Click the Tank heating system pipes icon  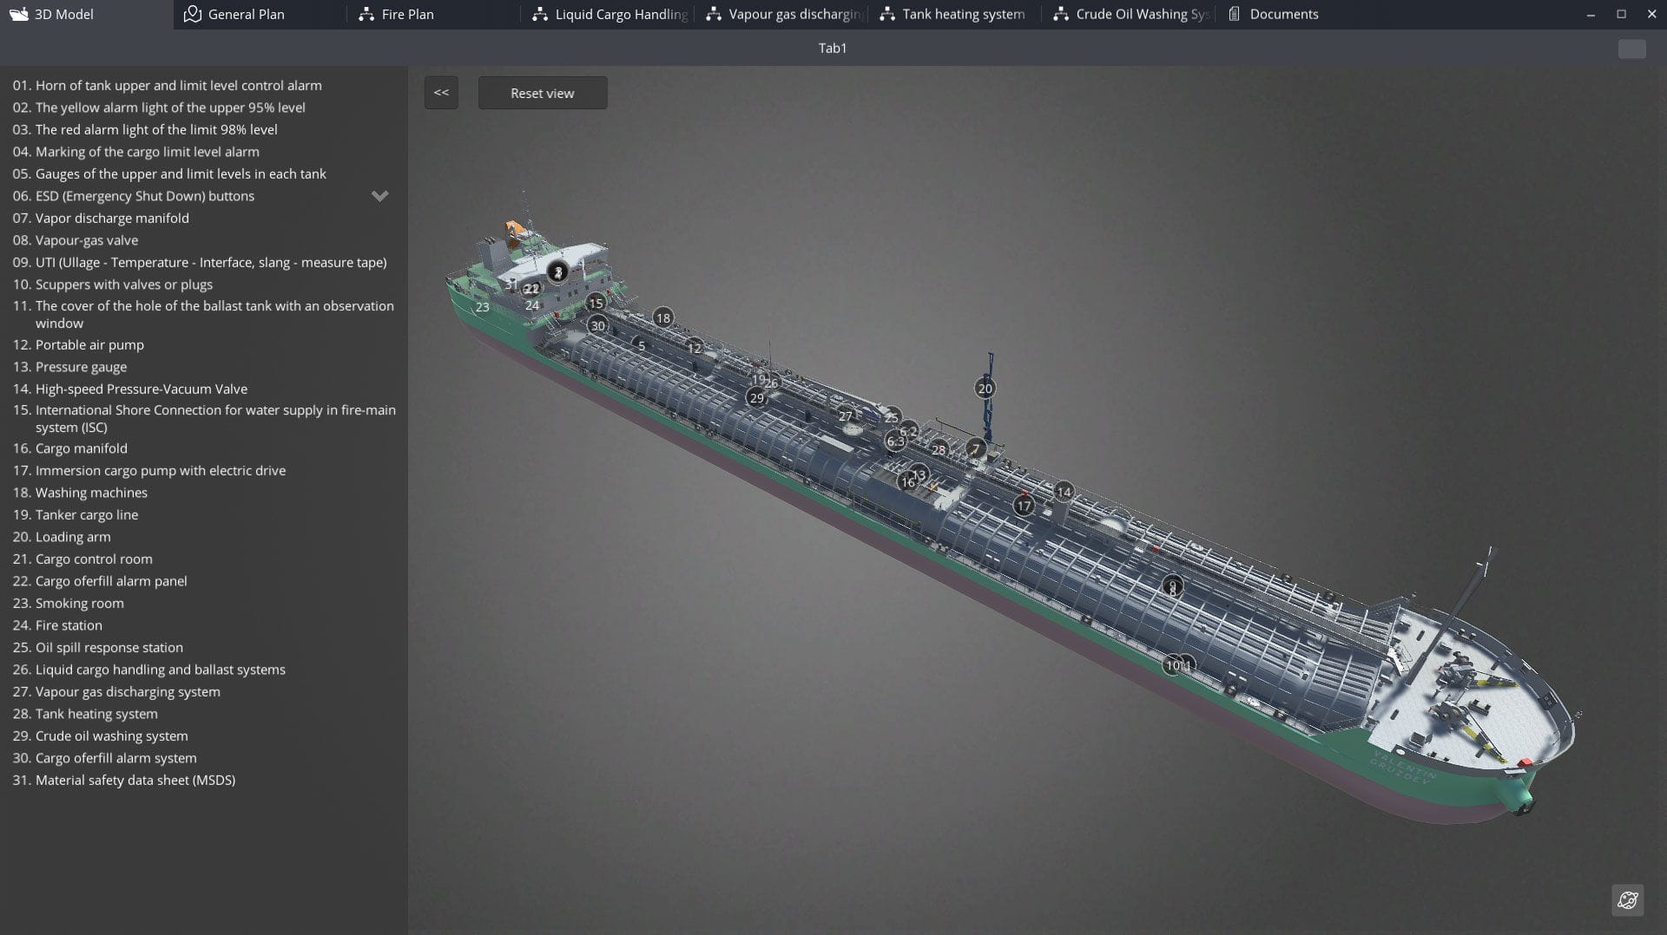(887, 14)
